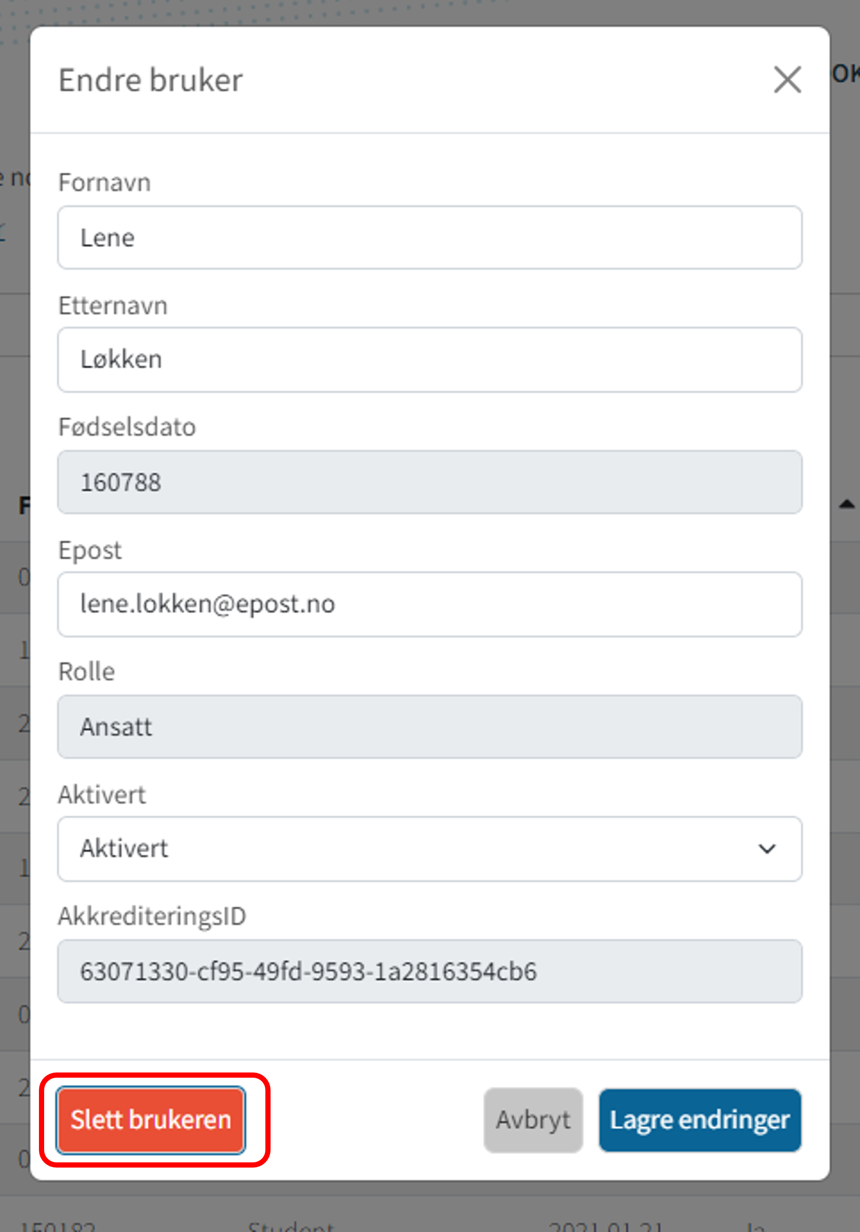Focus the Fornavn field containing Lene
Image resolution: width=860 pixels, height=1232 pixels.
(x=429, y=237)
